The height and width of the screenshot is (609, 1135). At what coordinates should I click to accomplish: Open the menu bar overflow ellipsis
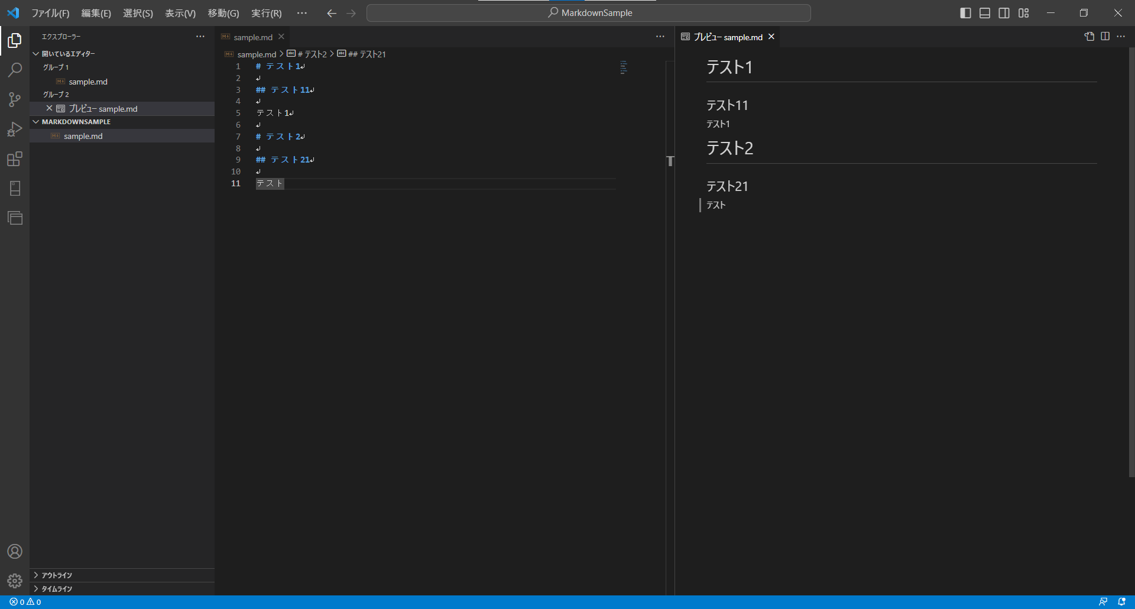click(x=302, y=13)
